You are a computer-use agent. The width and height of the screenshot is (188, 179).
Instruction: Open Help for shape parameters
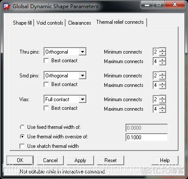pos(165,160)
